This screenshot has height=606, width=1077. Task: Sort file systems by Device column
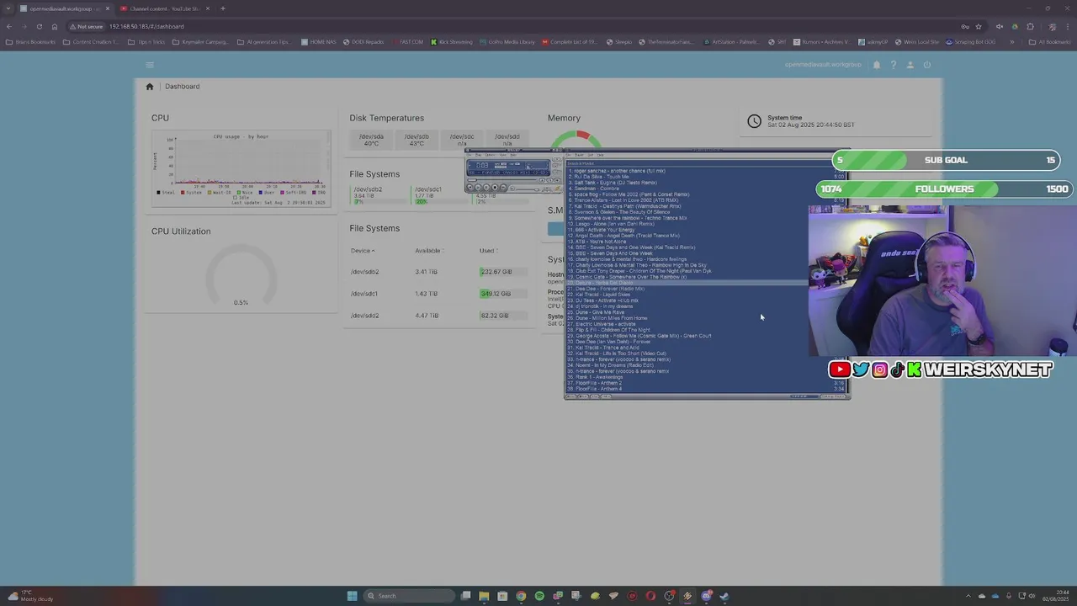pos(362,251)
